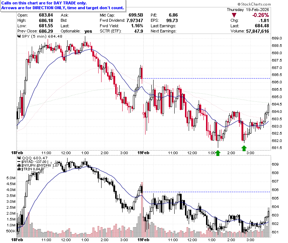This screenshot has height=243, width=288.
Task: Click the tall volume bar at 19Feb open
Action: click(x=142, y=210)
